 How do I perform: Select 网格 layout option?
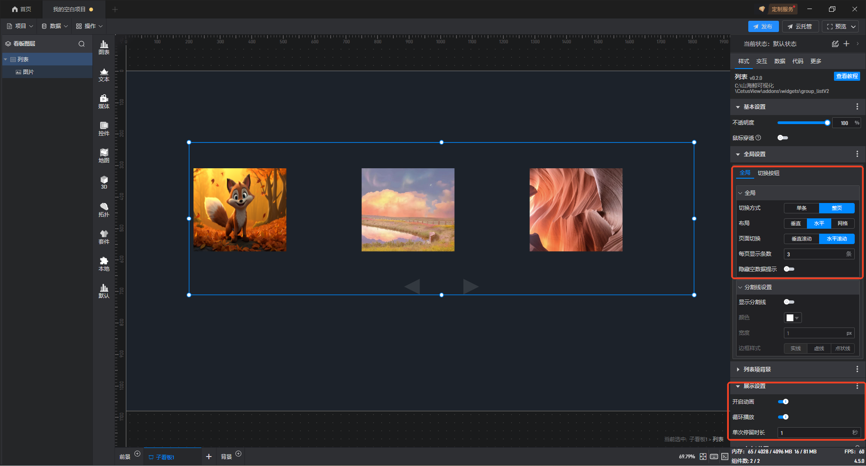[x=843, y=223]
